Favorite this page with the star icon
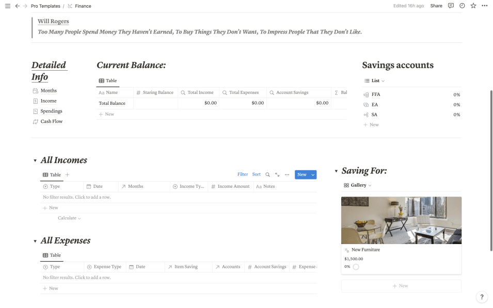Screen dimensions: 493x308 [473, 6]
